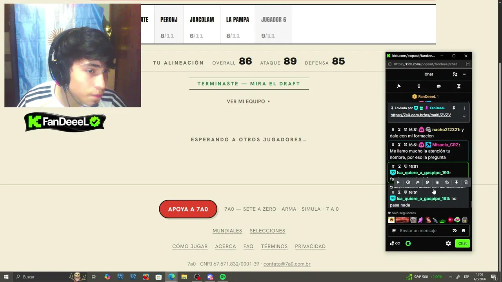Open Task View on the taskbar
This screenshot has height=282, width=502.
pos(94,277)
